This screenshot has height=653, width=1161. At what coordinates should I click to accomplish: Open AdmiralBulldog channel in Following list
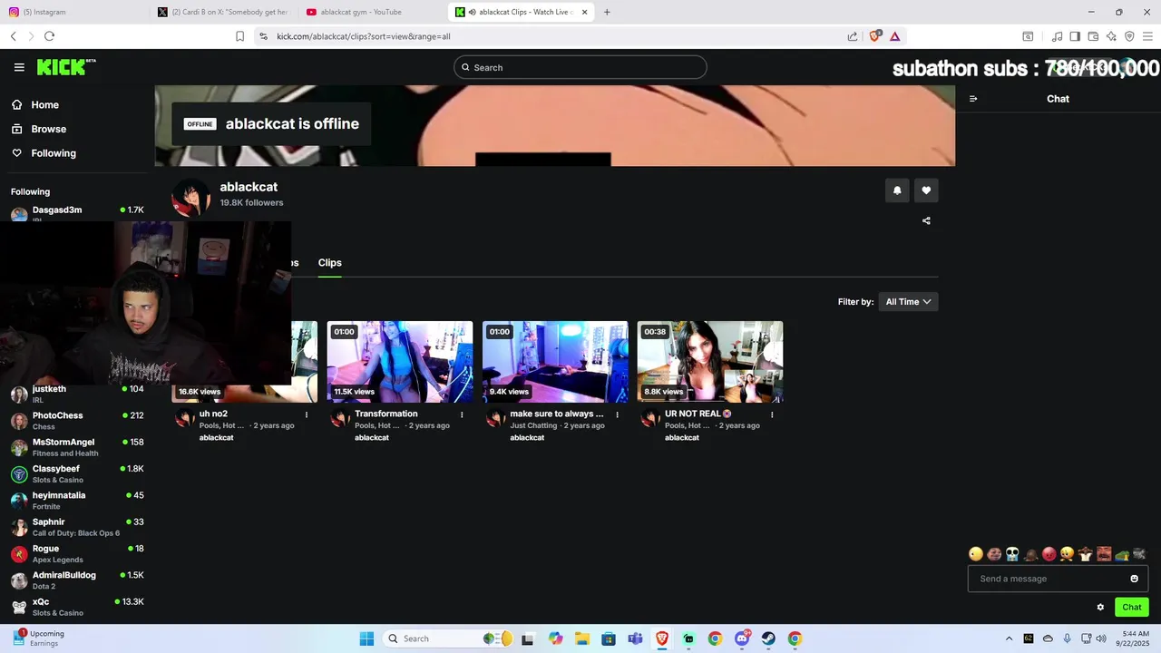(77, 580)
